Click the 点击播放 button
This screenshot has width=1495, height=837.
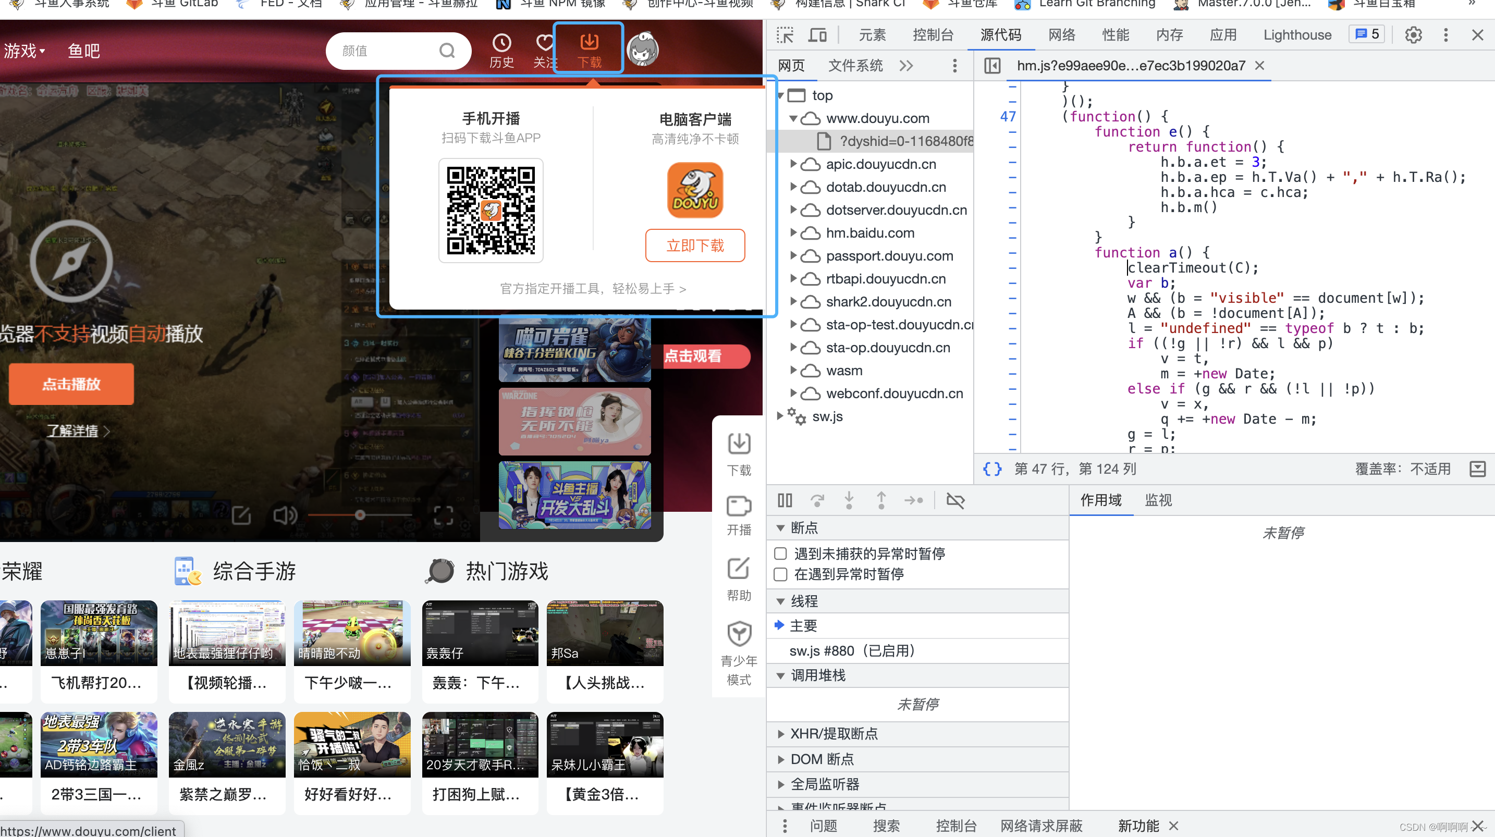coord(71,384)
